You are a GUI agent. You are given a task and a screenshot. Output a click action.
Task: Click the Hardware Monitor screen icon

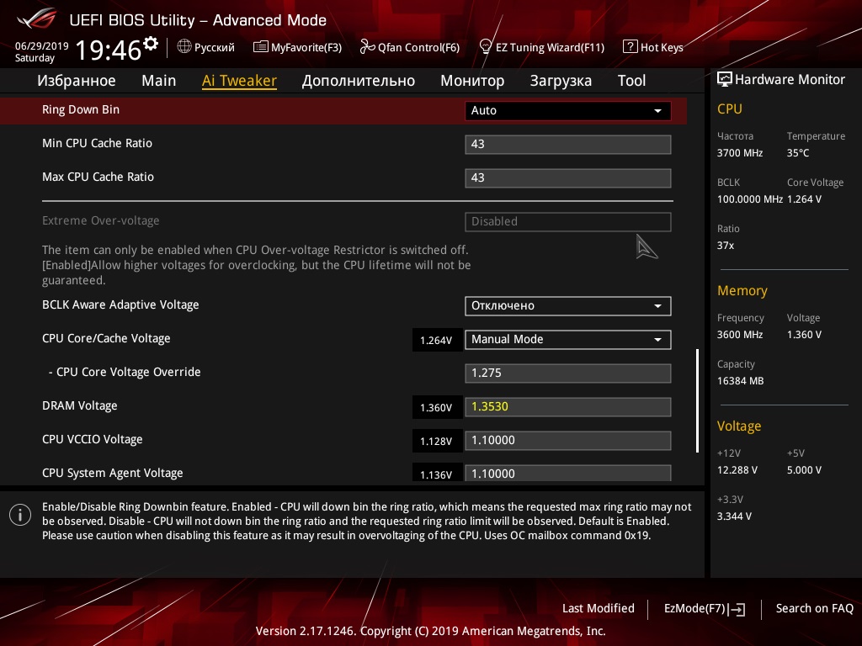[x=725, y=80]
